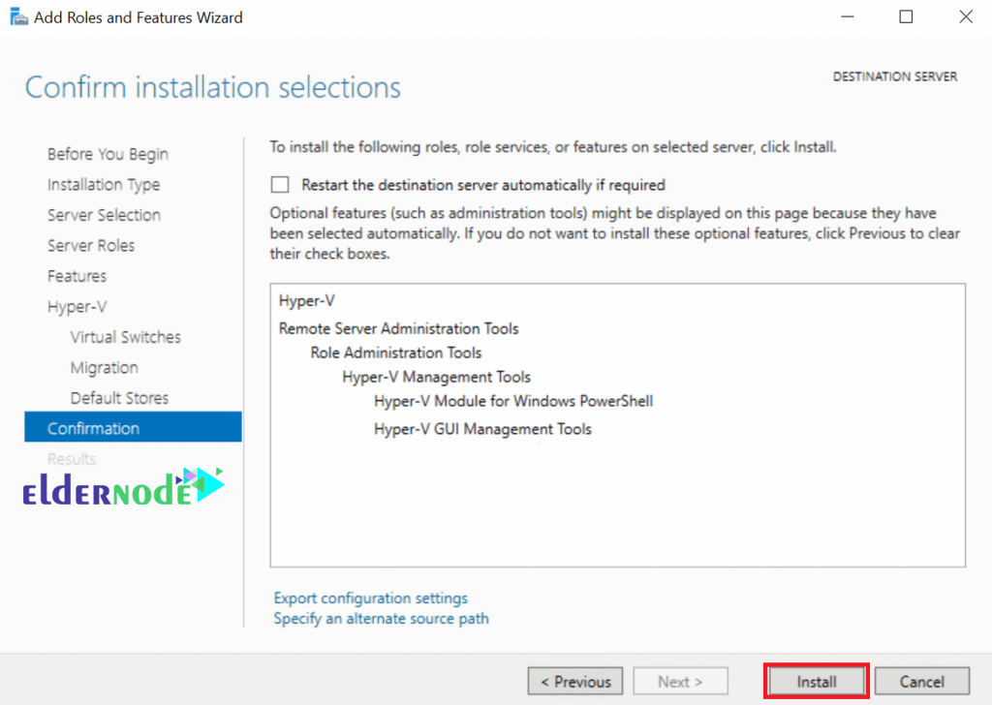The width and height of the screenshot is (992, 705).
Task: Open the Virtual Switches sub-step
Action: [125, 337]
